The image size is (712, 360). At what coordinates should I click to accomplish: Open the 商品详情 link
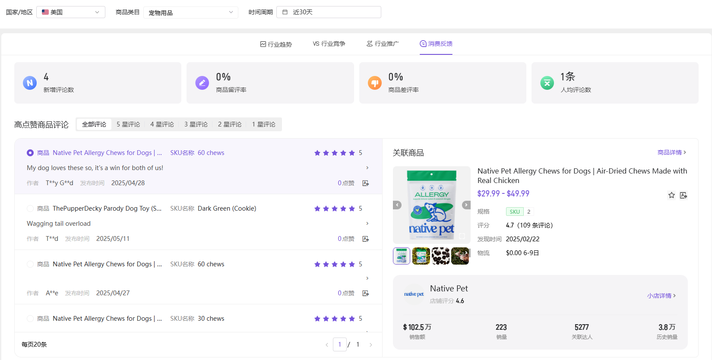672,152
